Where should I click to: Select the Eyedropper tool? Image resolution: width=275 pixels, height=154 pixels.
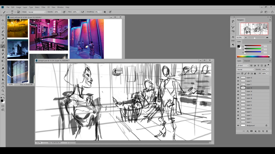pos(3,39)
